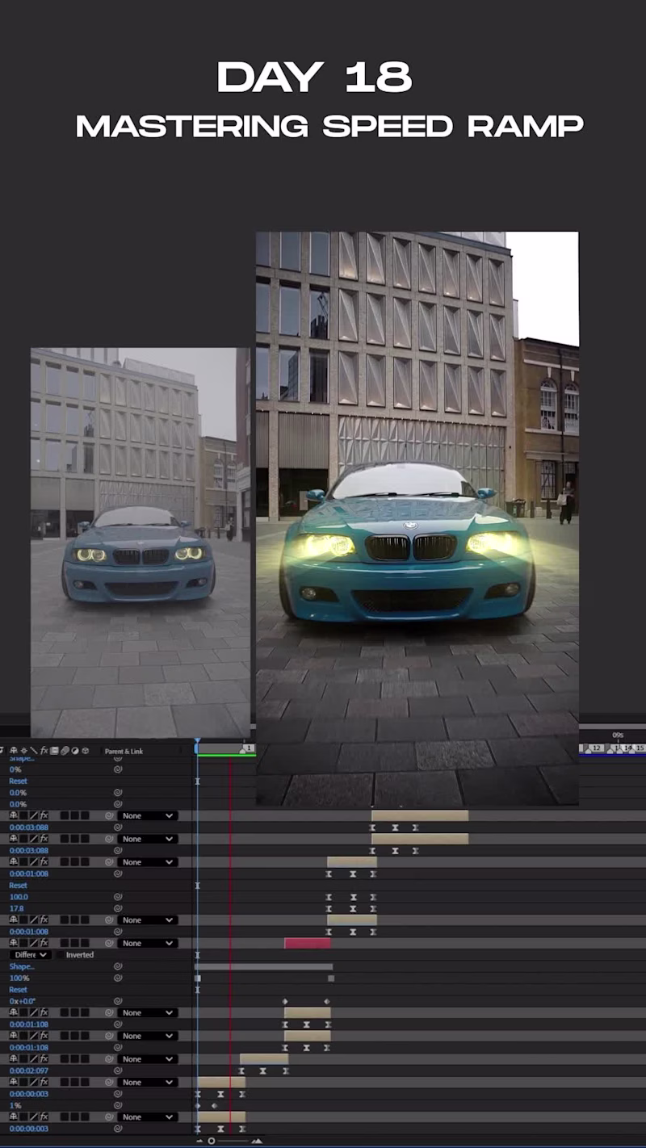Click the Reset link above the 100.0 value

coord(18,886)
